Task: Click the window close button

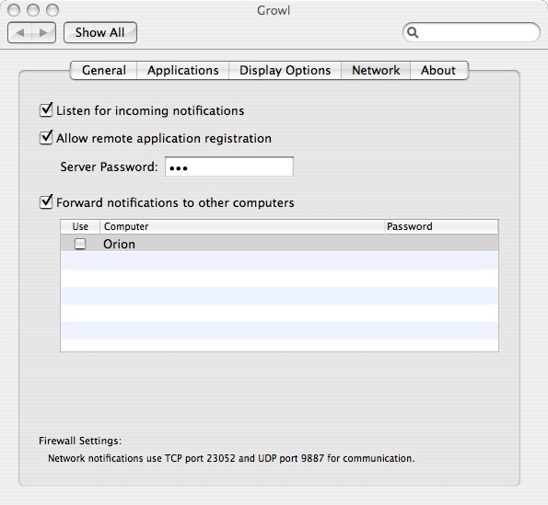Action: [13, 10]
